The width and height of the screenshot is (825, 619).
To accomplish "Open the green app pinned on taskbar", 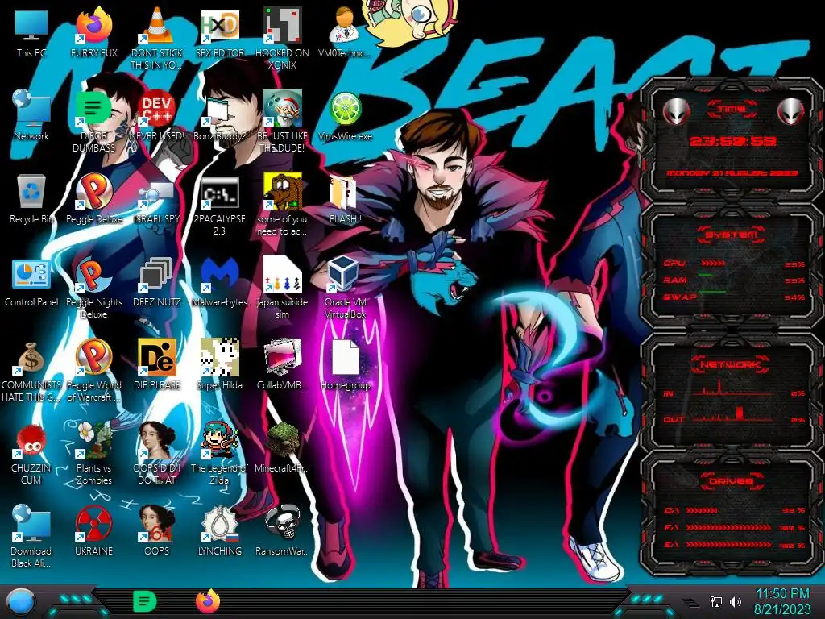I will click(x=144, y=601).
